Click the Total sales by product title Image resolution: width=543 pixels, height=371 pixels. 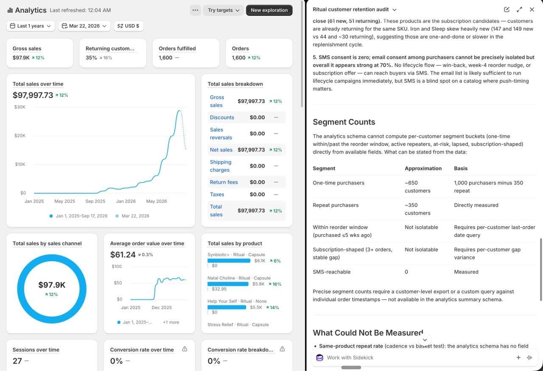235,243
